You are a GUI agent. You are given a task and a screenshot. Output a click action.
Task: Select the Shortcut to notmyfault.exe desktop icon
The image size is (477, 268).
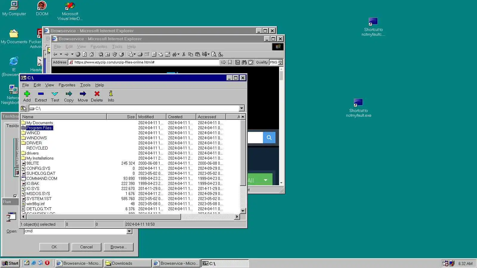tap(359, 108)
